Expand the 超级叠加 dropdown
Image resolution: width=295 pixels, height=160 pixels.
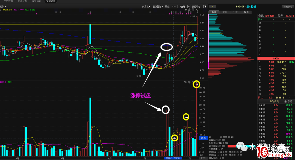[x=158, y=7]
